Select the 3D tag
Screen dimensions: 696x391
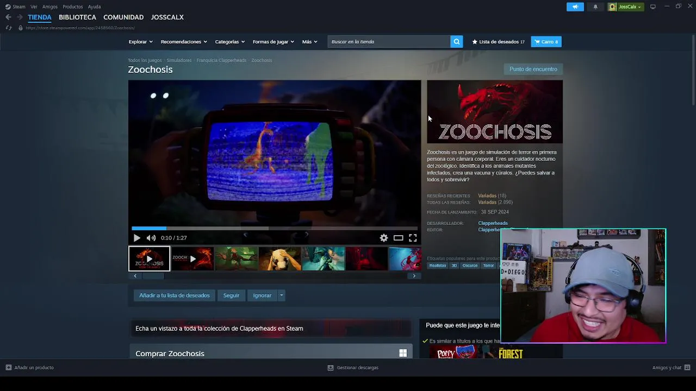pyautogui.click(x=454, y=266)
